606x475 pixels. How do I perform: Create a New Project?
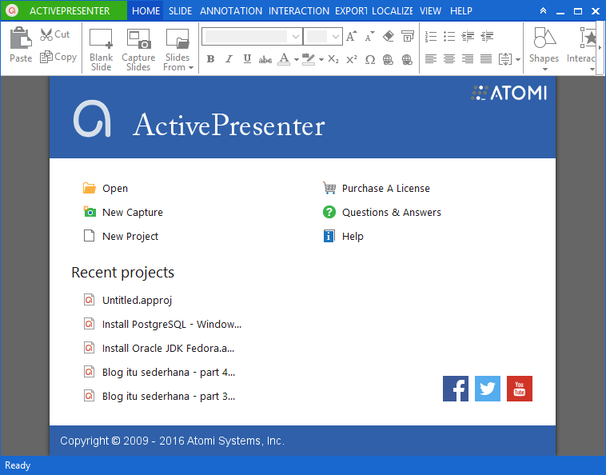(x=121, y=236)
